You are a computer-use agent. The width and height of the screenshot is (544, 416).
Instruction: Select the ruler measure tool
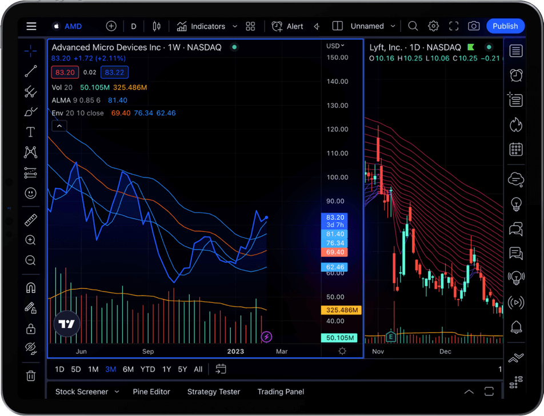[x=30, y=220]
